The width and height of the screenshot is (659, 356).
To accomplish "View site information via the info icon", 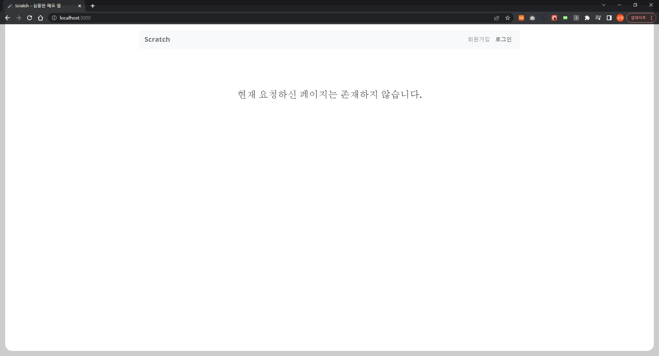I will [x=54, y=18].
